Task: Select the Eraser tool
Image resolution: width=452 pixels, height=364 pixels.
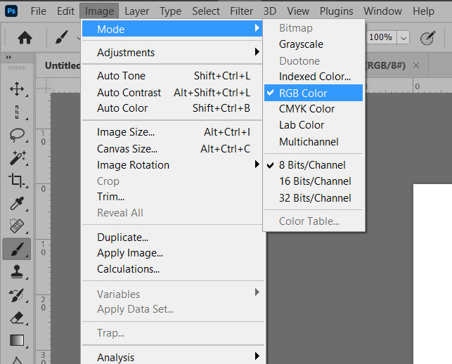Action: pos(17,318)
